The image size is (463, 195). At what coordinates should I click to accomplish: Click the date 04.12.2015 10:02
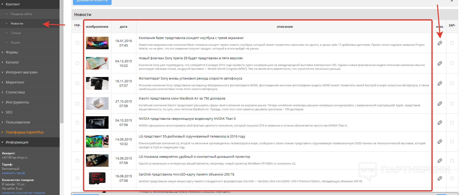tap(124, 63)
